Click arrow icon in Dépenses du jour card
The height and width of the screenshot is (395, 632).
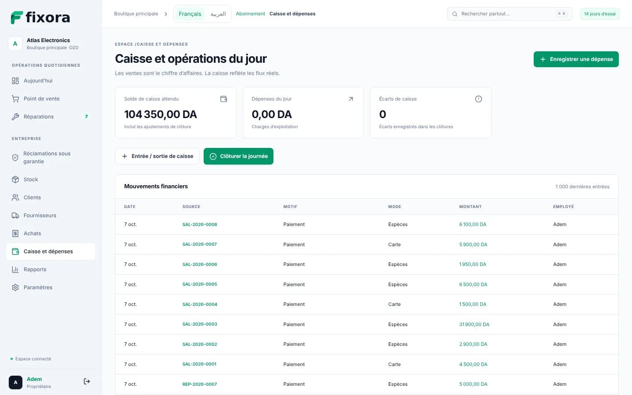[351, 99]
